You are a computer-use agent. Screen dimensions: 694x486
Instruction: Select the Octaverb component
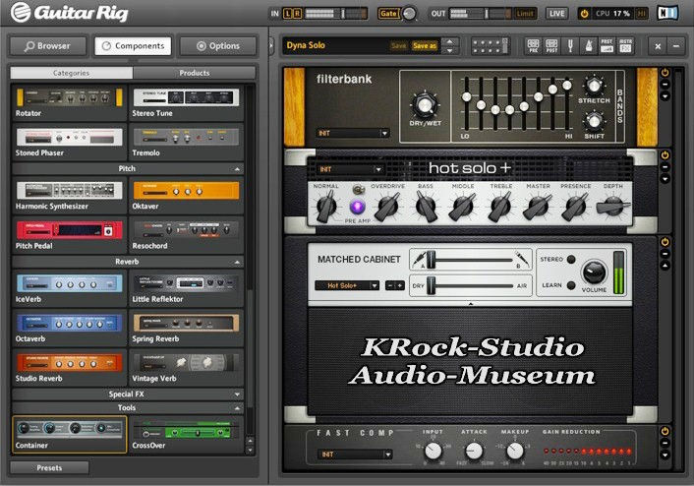coord(69,328)
